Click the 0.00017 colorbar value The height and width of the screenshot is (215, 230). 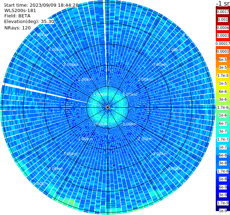[x=223, y=44]
